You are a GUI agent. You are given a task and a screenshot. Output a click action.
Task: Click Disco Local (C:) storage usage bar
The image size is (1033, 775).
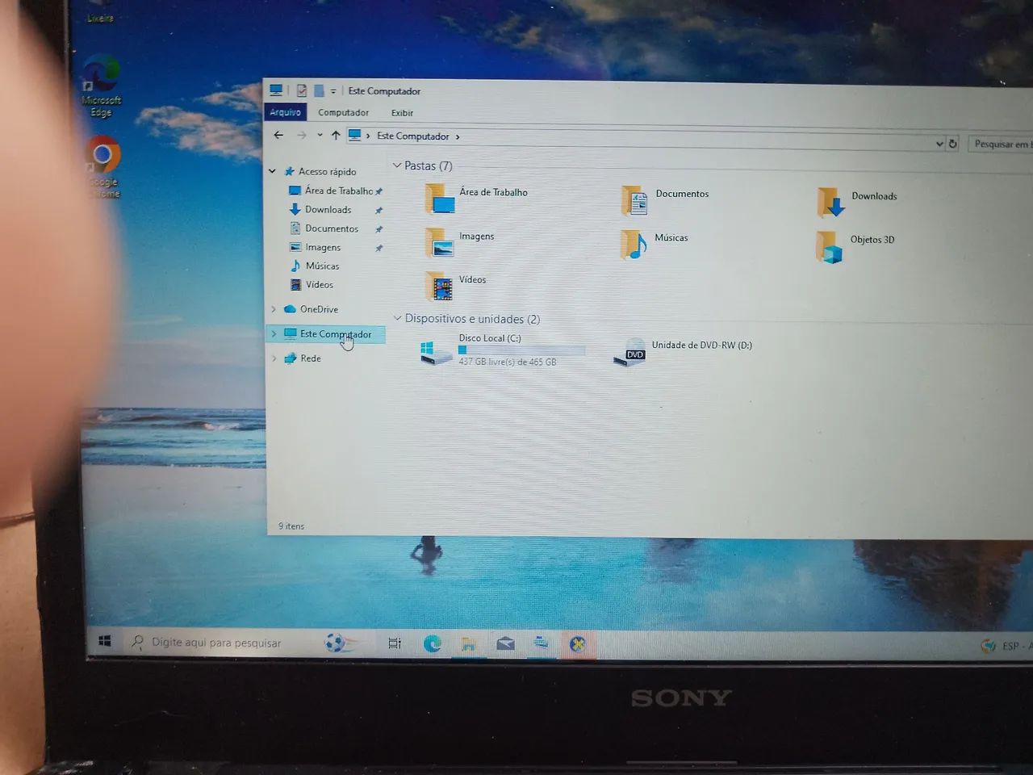tap(521, 350)
